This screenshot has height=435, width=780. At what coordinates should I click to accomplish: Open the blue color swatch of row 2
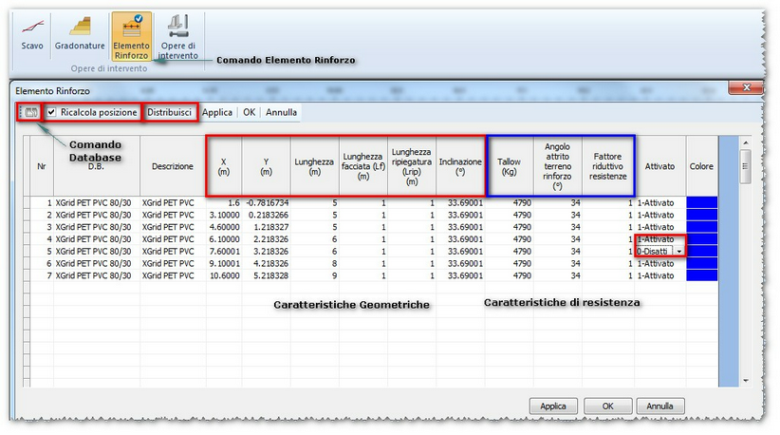point(702,215)
